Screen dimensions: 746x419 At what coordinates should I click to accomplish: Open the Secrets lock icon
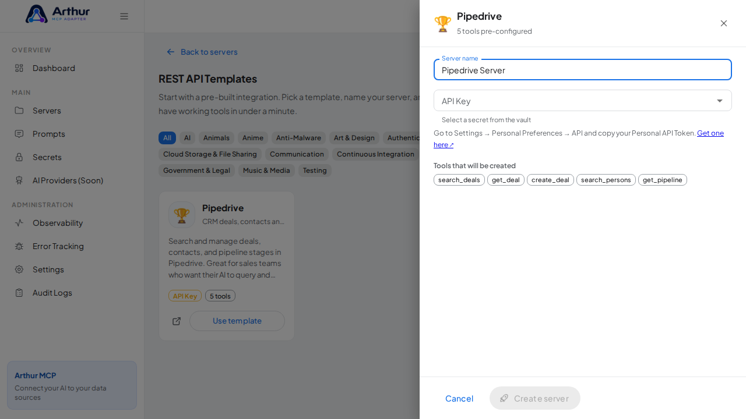pos(19,157)
